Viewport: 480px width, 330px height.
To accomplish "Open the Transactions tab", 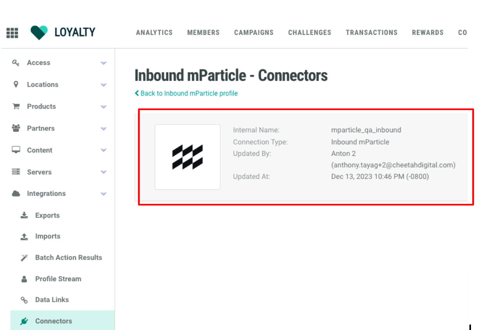I will (x=371, y=32).
